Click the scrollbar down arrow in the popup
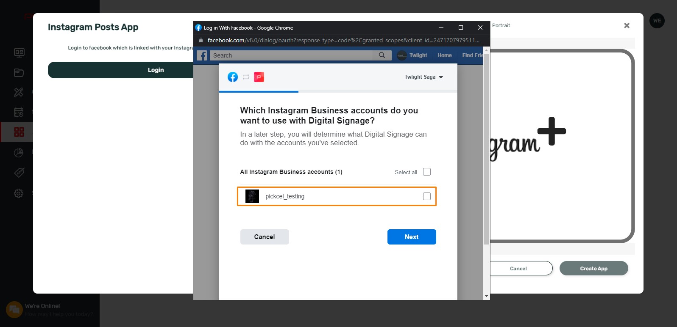Image resolution: width=677 pixels, height=327 pixels. (x=486, y=296)
